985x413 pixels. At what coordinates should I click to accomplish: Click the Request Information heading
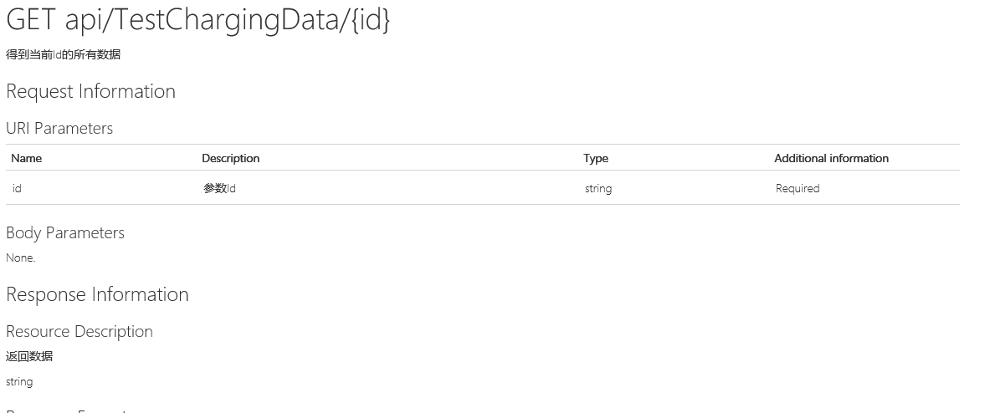(90, 91)
